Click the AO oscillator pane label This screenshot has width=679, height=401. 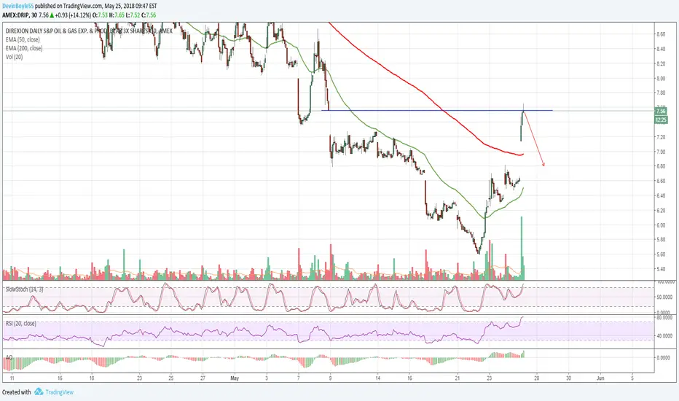[x=9, y=358]
